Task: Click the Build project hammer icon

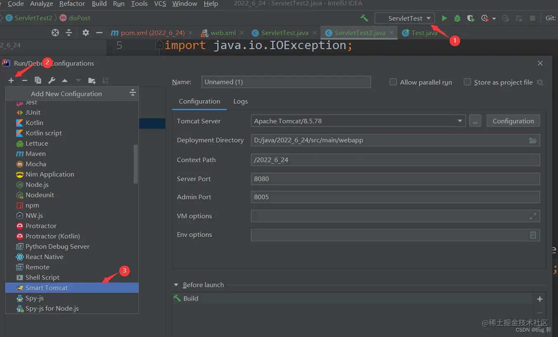Action: [364, 18]
